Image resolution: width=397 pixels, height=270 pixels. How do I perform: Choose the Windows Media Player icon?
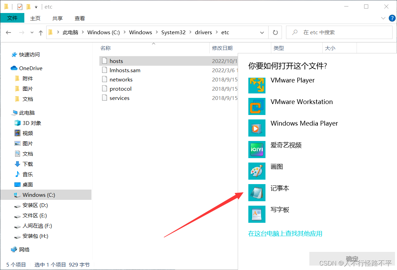(x=257, y=128)
